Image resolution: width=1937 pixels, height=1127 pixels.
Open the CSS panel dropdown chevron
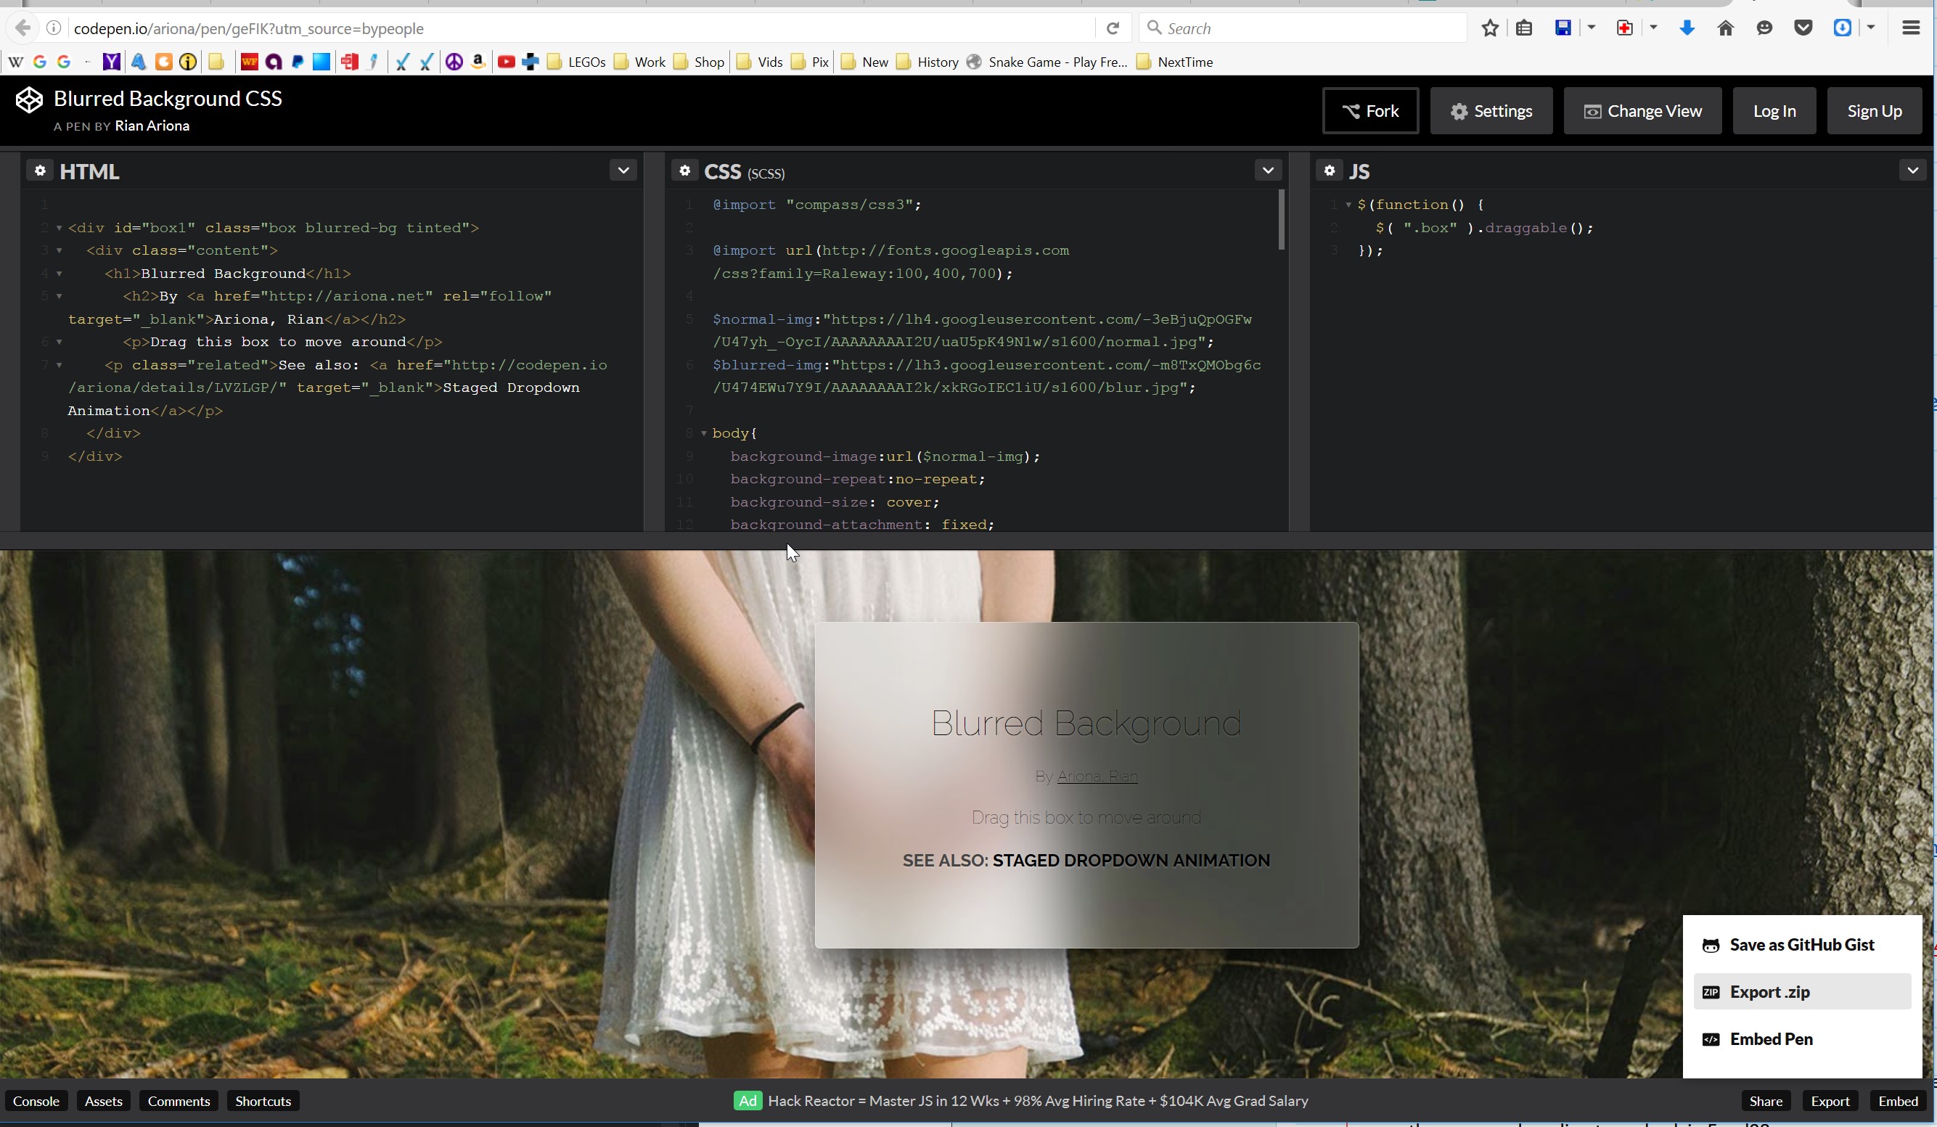point(1268,170)
